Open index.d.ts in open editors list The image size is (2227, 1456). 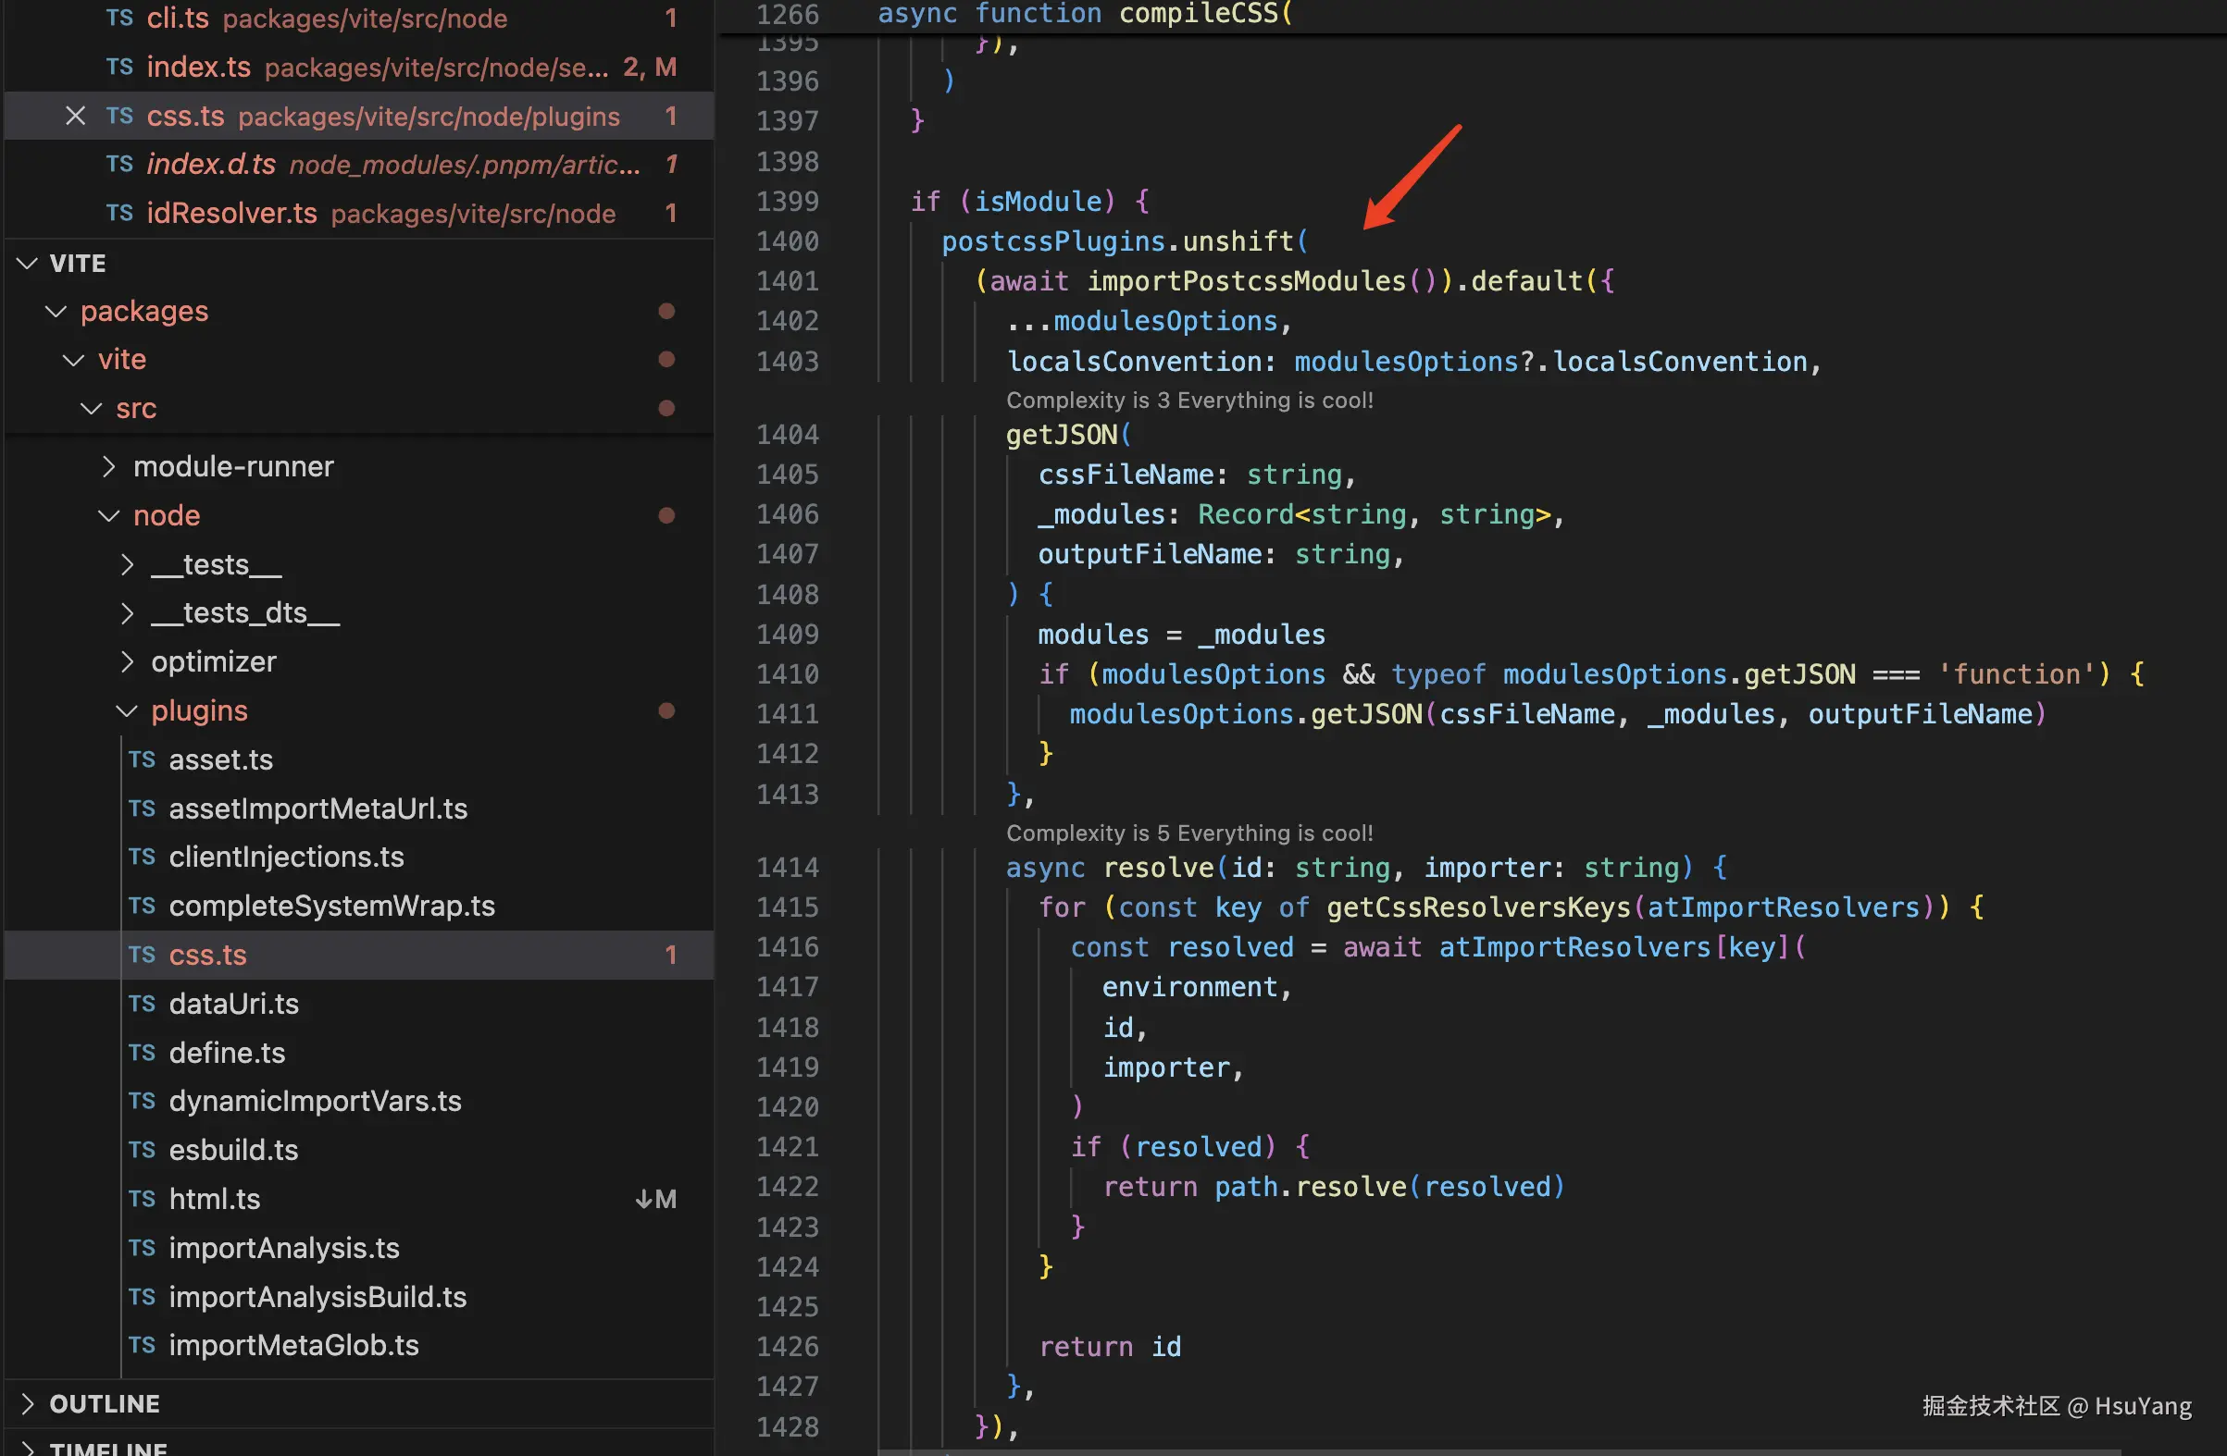pyautogui.click(x=210, y=165)
